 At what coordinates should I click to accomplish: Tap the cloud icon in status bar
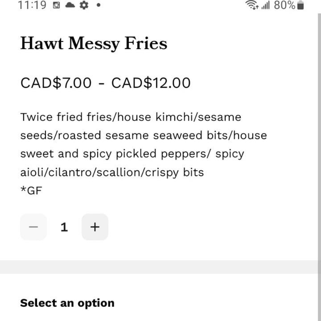click(x=70, y=5)
